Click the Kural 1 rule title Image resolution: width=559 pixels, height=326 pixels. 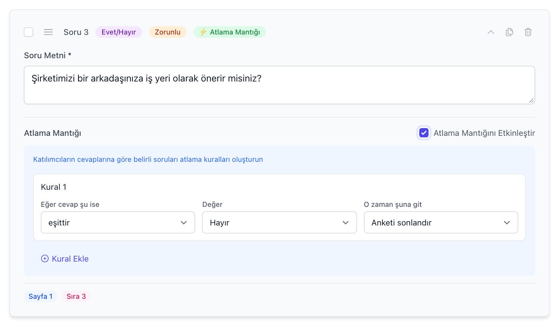click(54, 187)
